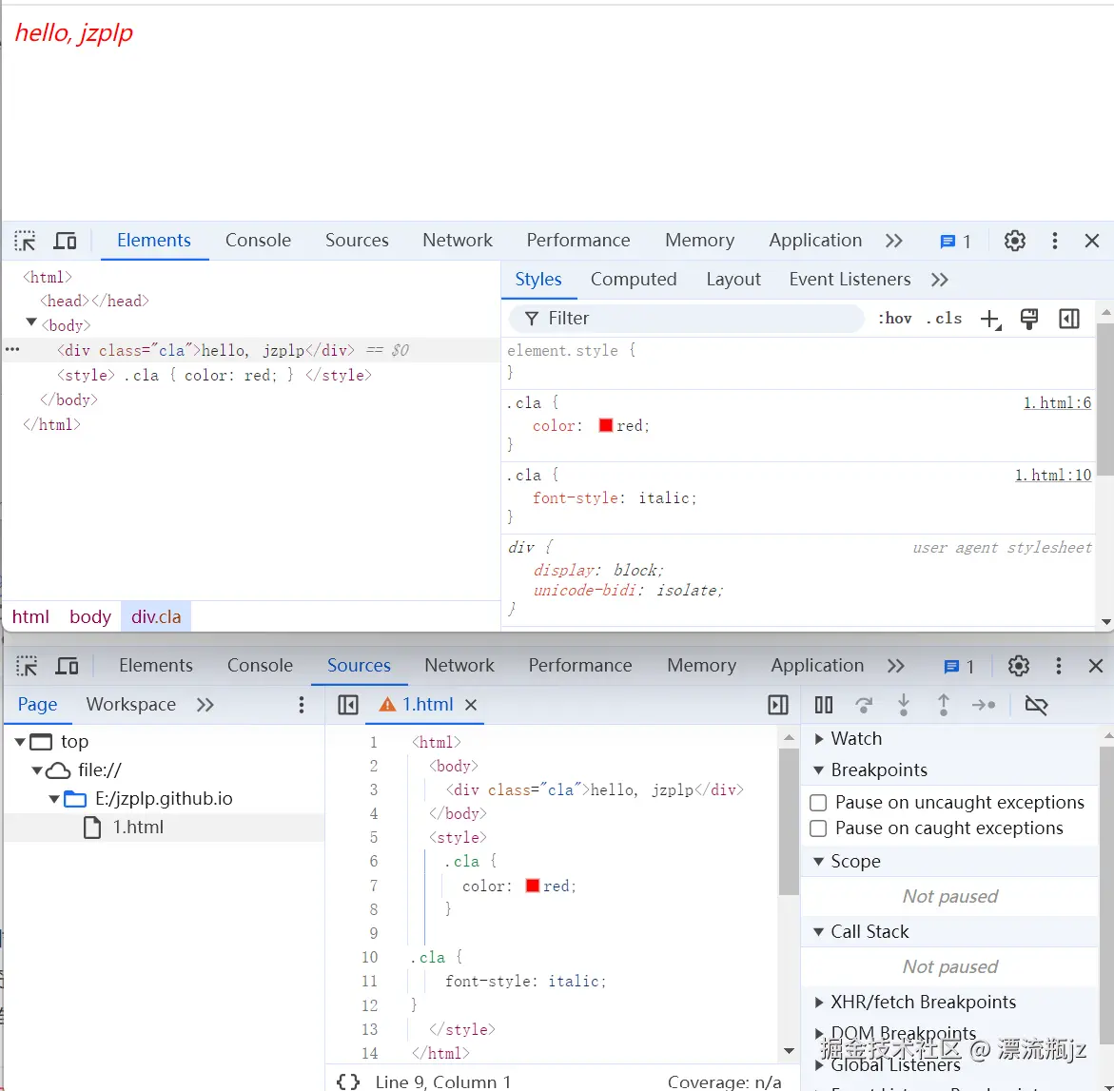Expand the Watch section

pyautogui.click(x=821, y=738)
